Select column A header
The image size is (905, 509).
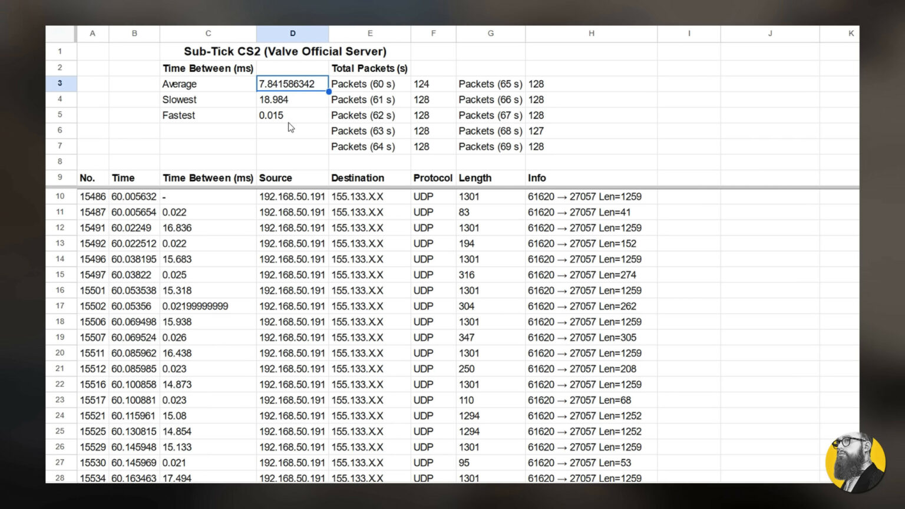pyautogui.click(x=93, y=34)
